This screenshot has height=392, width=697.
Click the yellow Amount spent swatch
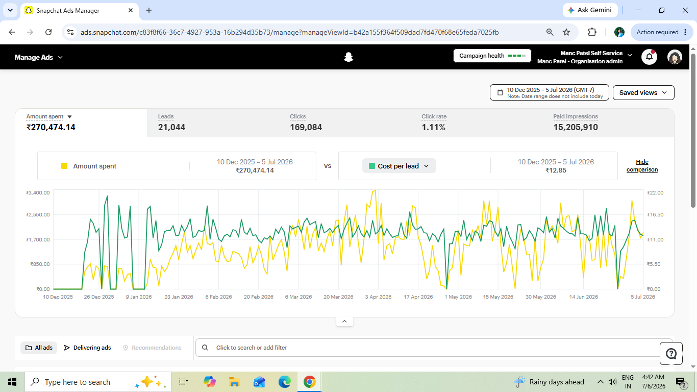[x=64, y=166]
